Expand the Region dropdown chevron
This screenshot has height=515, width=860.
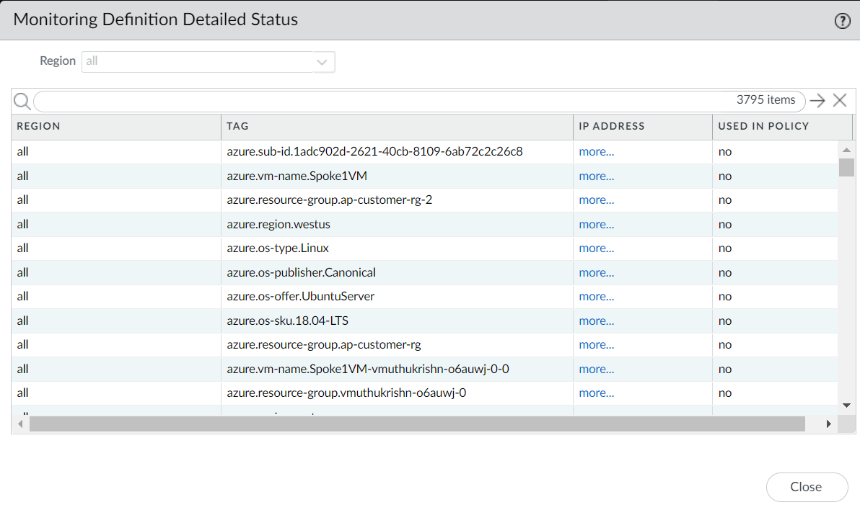pos(322,62)
